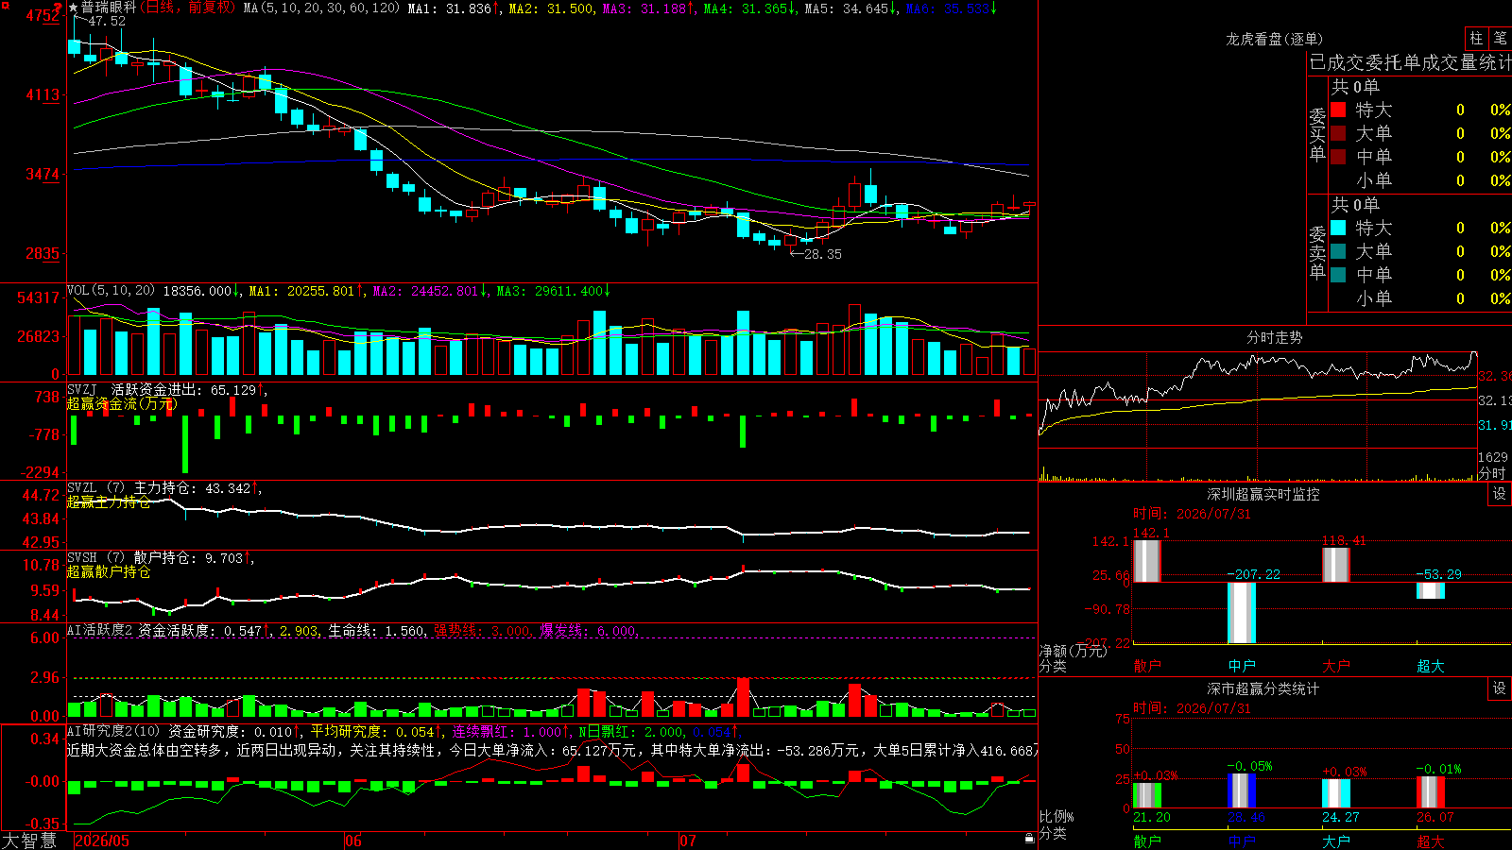
Task: Click the VOL(5,10,20) indicator label
Action: coord(112,291)
